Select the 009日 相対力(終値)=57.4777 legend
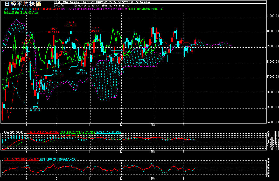Screen dimensions: 279x181 (58, 159)
